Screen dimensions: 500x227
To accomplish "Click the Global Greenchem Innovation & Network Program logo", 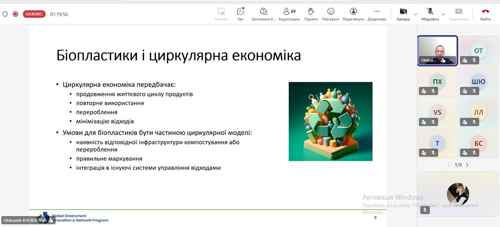I will 72,218.
